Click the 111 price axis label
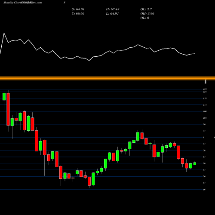Screen dimensions: 215x215 coord(205,105)
